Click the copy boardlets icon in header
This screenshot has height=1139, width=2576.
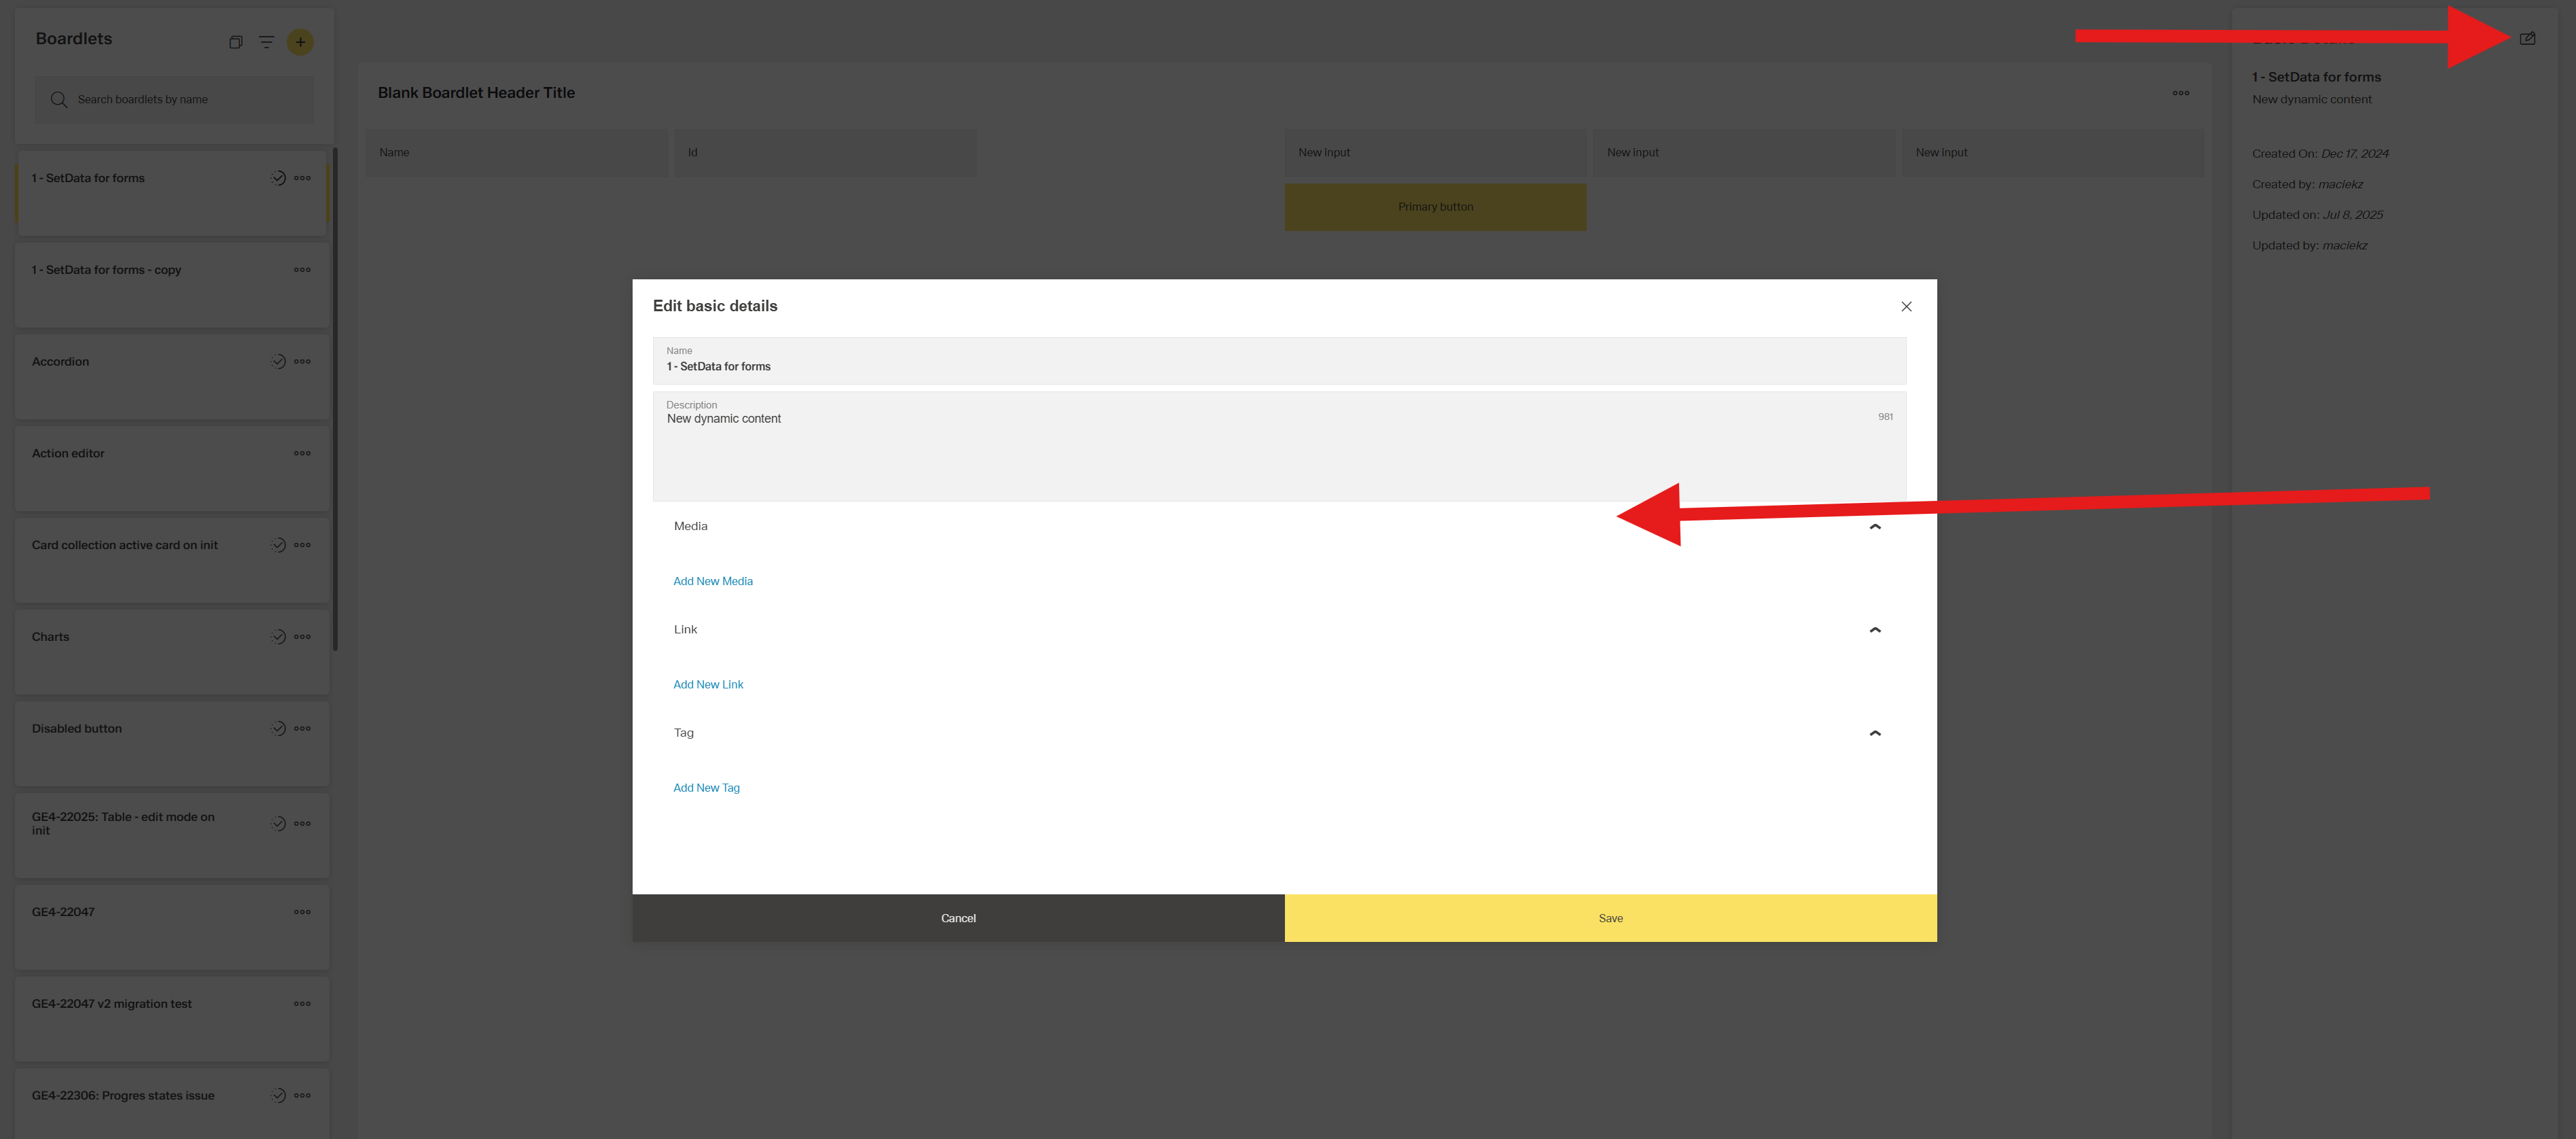click(236, 42)
